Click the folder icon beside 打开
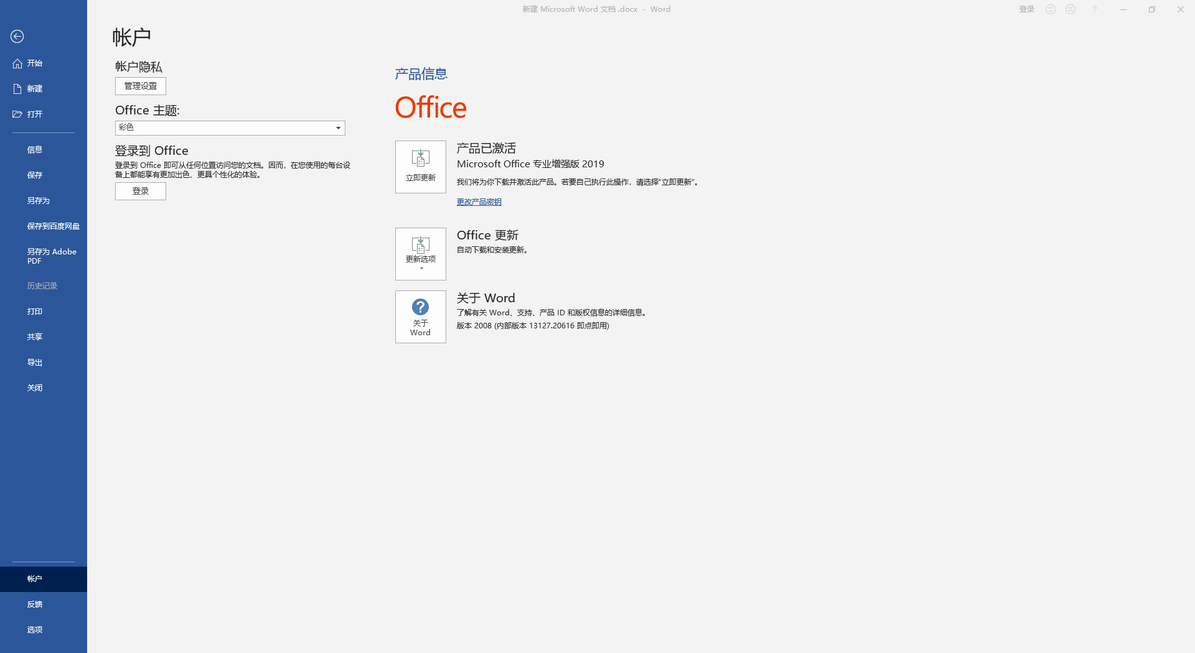This screenshot has width=1195, height=653. (17, 114)
